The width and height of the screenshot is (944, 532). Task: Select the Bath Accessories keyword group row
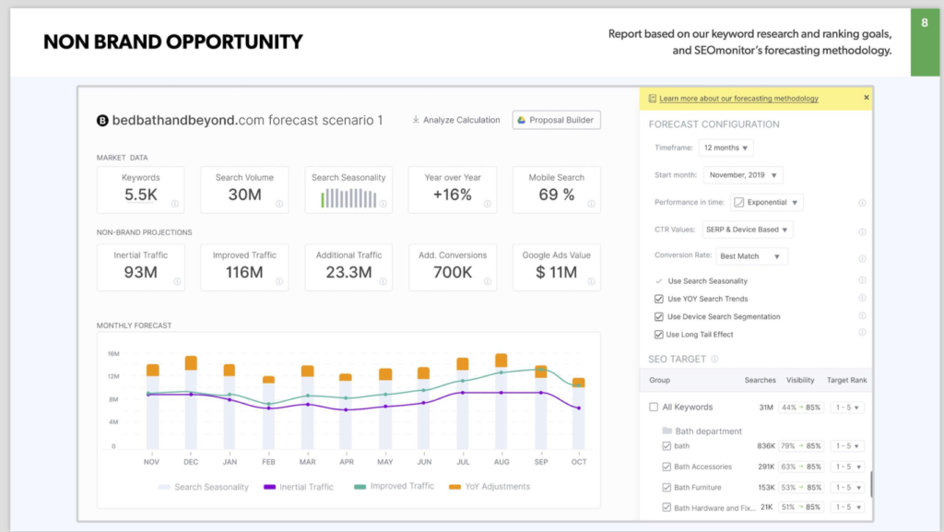(702, 467)
